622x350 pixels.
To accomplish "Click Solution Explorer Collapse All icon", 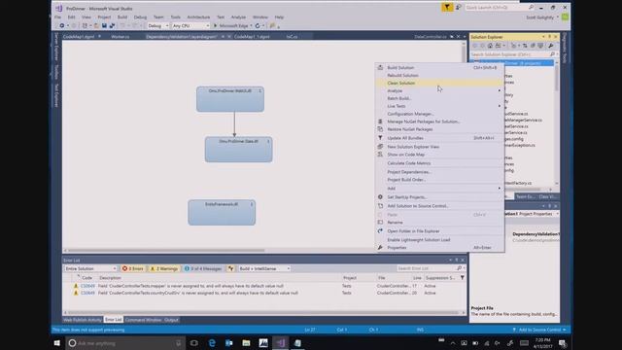I will pyautogui.click(x=533, y=46).
